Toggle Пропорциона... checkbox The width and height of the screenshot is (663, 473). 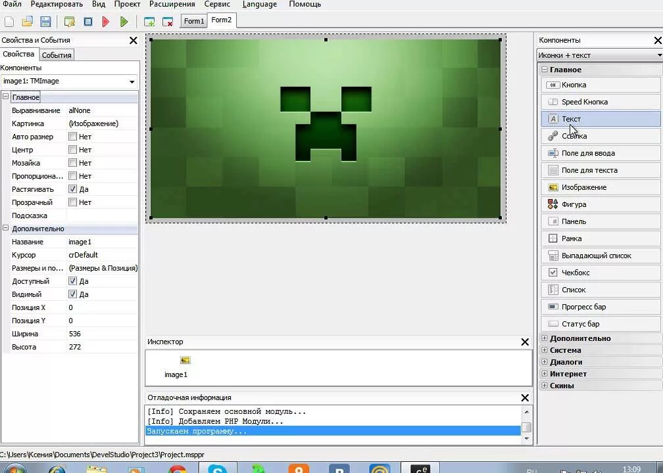click(x=73, y=175)
